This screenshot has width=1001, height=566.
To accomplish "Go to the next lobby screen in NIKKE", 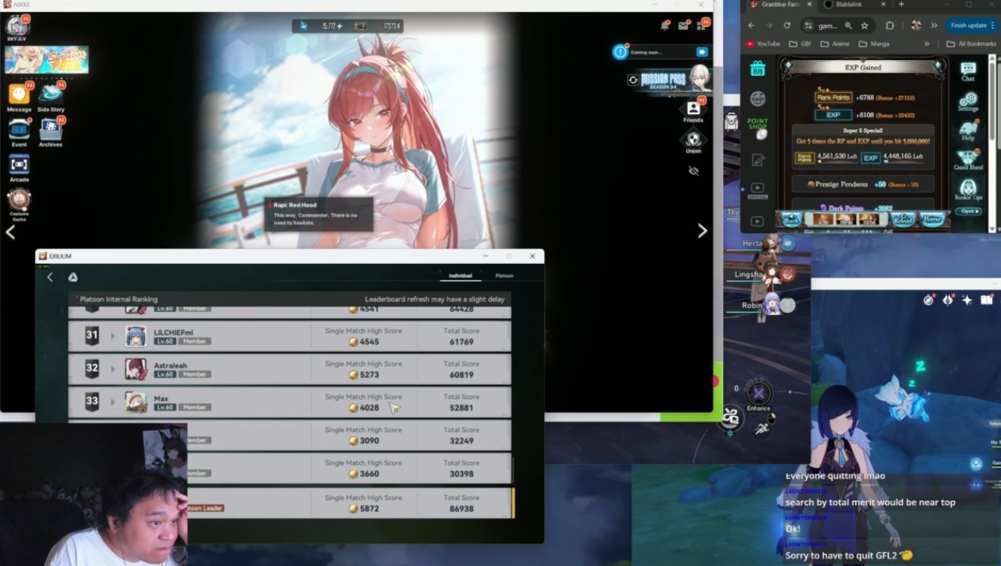I will (702, 231).
